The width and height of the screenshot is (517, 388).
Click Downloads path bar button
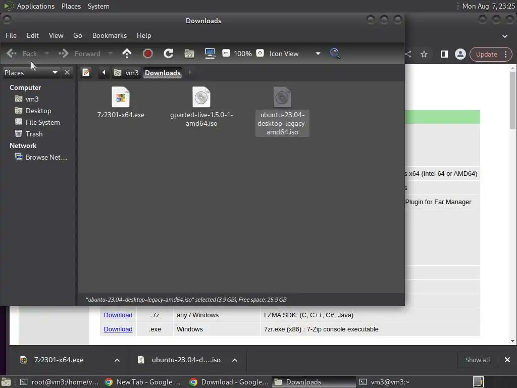[163, 73]
